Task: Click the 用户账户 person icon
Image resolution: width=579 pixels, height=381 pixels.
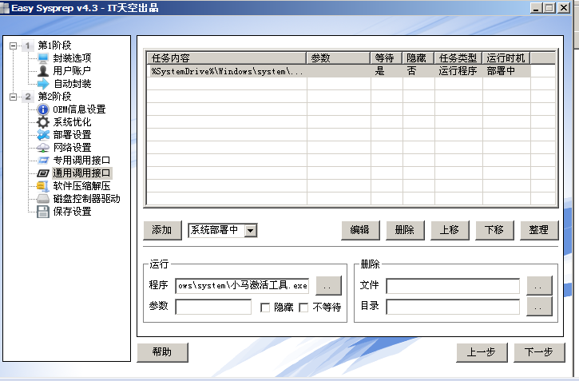Action: (x=43, y=71)
